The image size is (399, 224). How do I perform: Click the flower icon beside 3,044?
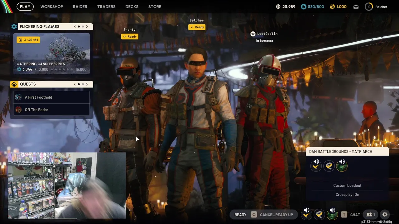pyautogui.click(x=19, y=69)
